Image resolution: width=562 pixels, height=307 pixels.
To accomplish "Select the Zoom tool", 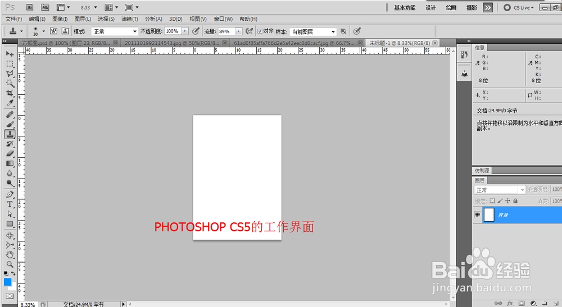I will tap(10, 264).
